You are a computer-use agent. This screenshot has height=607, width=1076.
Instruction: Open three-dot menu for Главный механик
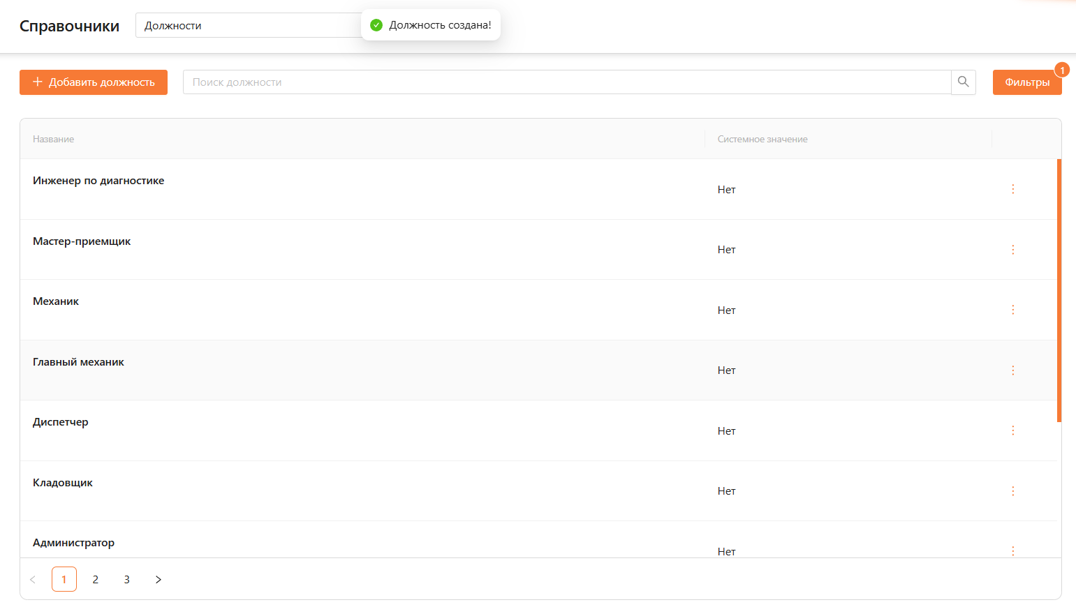[x=1012, y=370]
